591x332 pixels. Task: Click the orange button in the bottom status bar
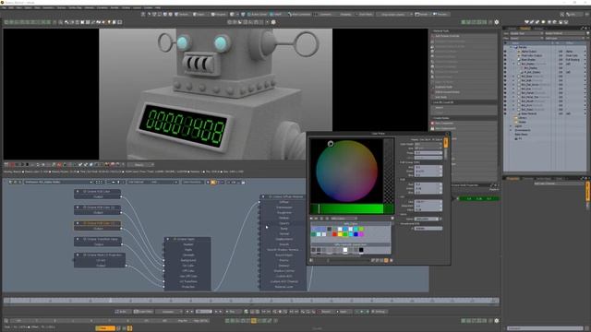tap(105, 328)
